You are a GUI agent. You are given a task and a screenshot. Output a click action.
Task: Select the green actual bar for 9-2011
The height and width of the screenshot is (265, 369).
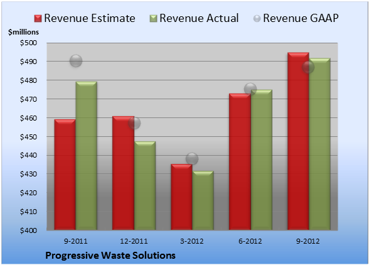coord(87,156)
